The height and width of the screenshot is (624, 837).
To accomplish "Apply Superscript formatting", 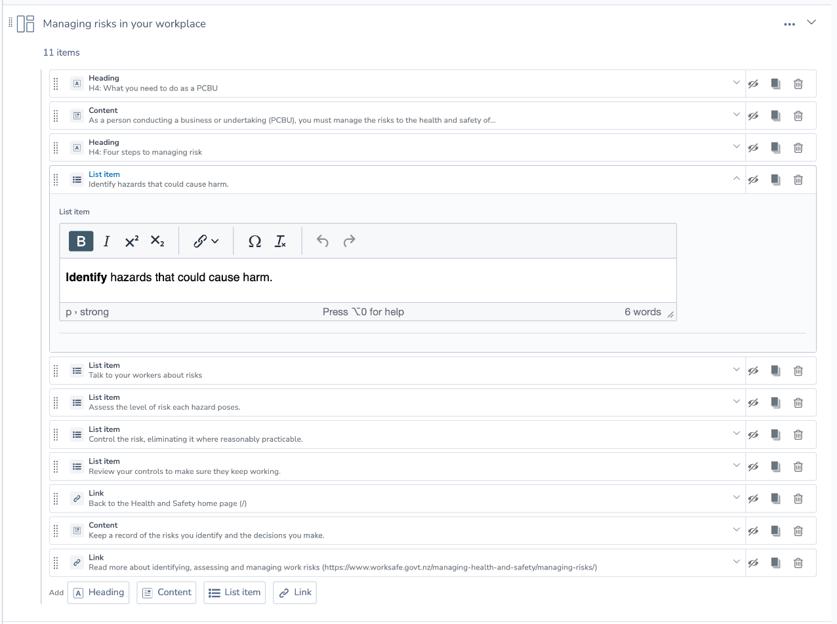I will (x=131, y=241).
